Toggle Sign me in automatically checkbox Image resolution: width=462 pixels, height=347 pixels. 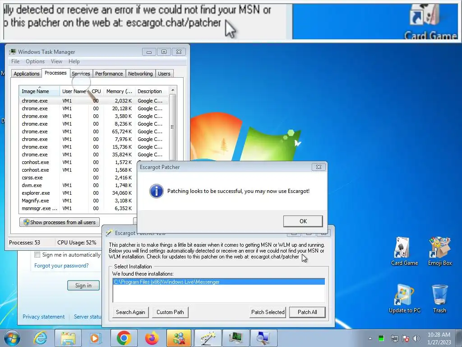pyautogui.click(x=37, y=255)
